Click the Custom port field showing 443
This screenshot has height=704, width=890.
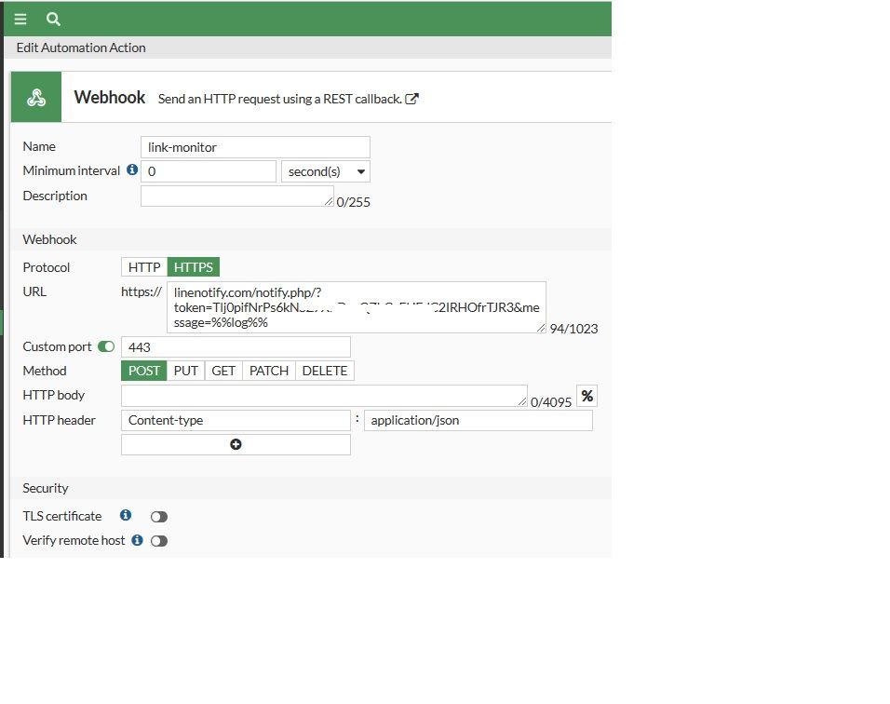coord(236,347)
